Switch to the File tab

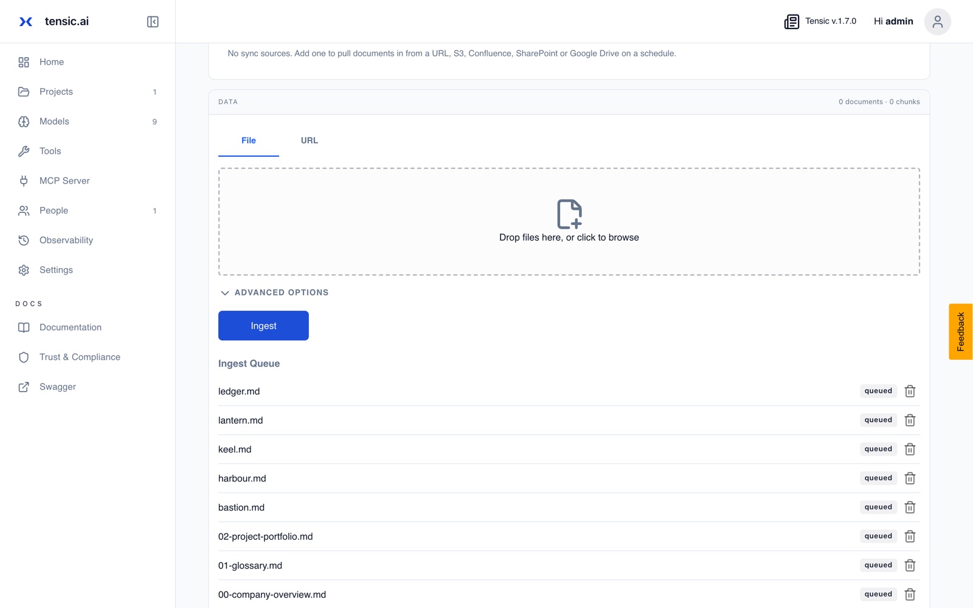point(249,140)
